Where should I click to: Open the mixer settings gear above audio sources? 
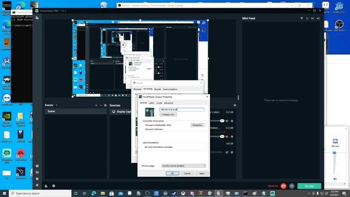(x=235, y=105)
